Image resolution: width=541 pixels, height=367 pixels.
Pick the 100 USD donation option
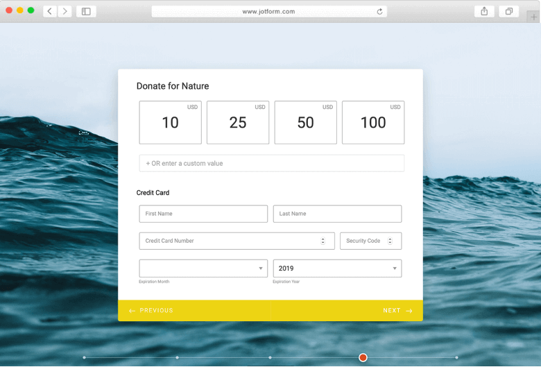coord(373,123)
